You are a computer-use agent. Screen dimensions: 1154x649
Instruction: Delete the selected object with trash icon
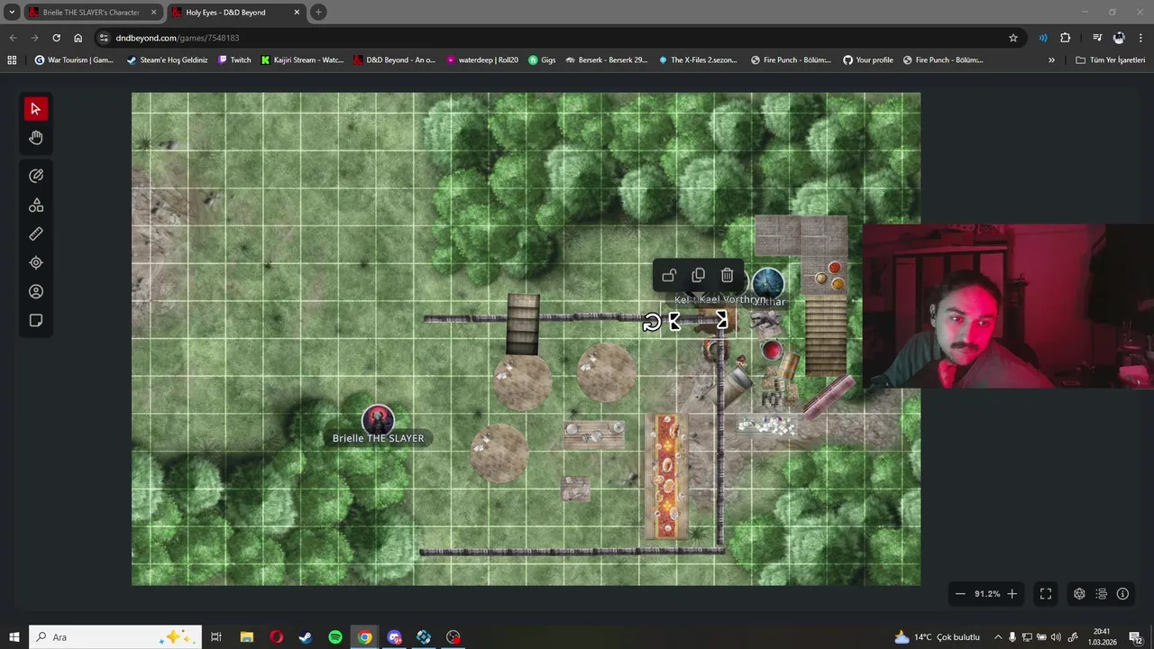click(x=728, y=276)
